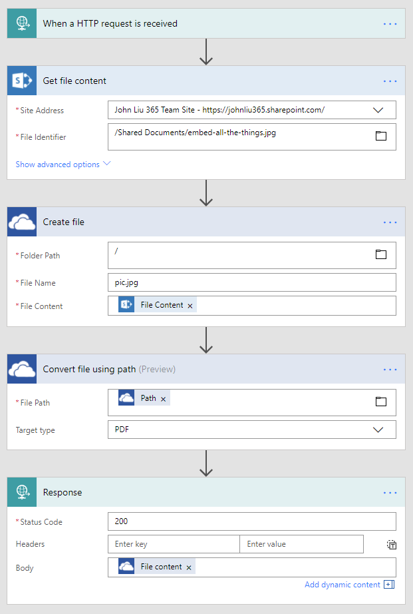Remove the Path token from File Path
The width and height of the screenshot is (413, 614).
[164, 399]
